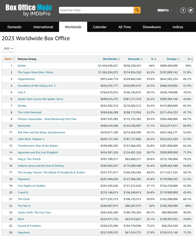Open the Creed III link
The width and height of the screenshot is (196, 236).
point(23,192)
